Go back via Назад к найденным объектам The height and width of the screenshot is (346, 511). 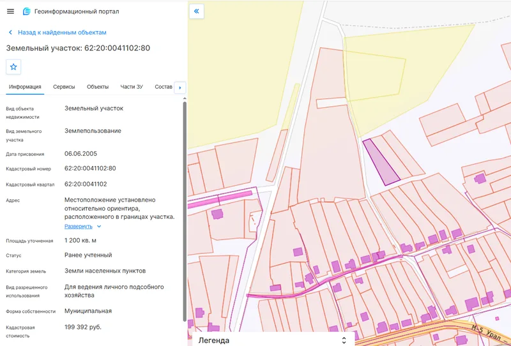click(62, 33)
